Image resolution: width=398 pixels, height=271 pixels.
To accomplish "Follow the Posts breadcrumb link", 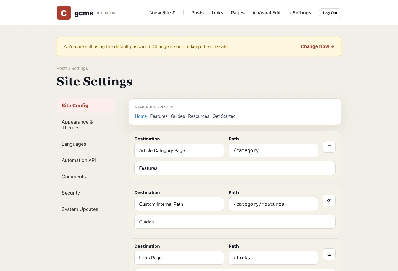I will click(x=62, y=68).
